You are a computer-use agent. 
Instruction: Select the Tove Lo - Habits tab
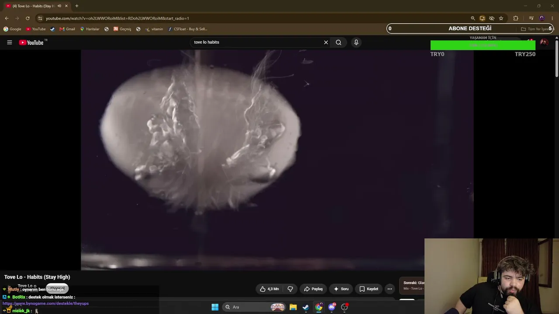(x=37, y=6)
